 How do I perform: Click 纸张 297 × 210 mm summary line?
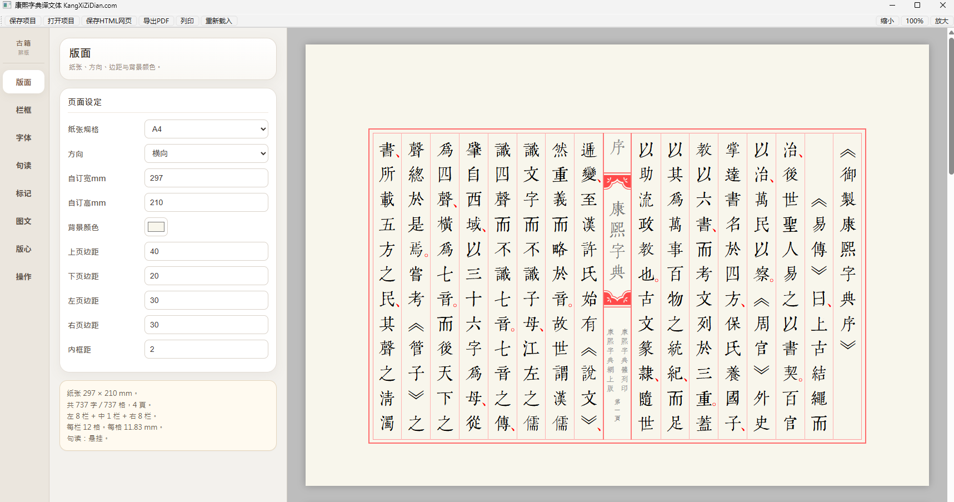102,393
